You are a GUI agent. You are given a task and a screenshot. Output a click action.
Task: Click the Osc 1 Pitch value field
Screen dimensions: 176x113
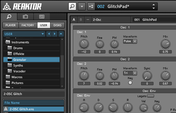(84, 52)
